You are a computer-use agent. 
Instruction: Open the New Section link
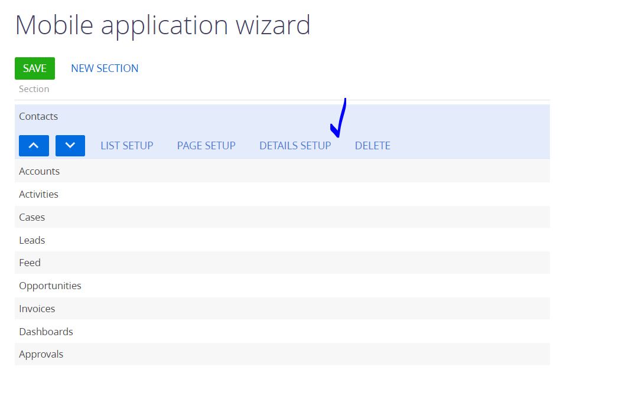click(105, 68)
